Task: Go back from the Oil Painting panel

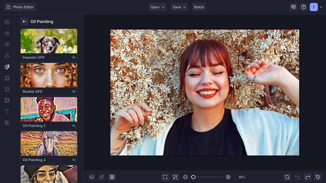Action: [x=25, y=21]
